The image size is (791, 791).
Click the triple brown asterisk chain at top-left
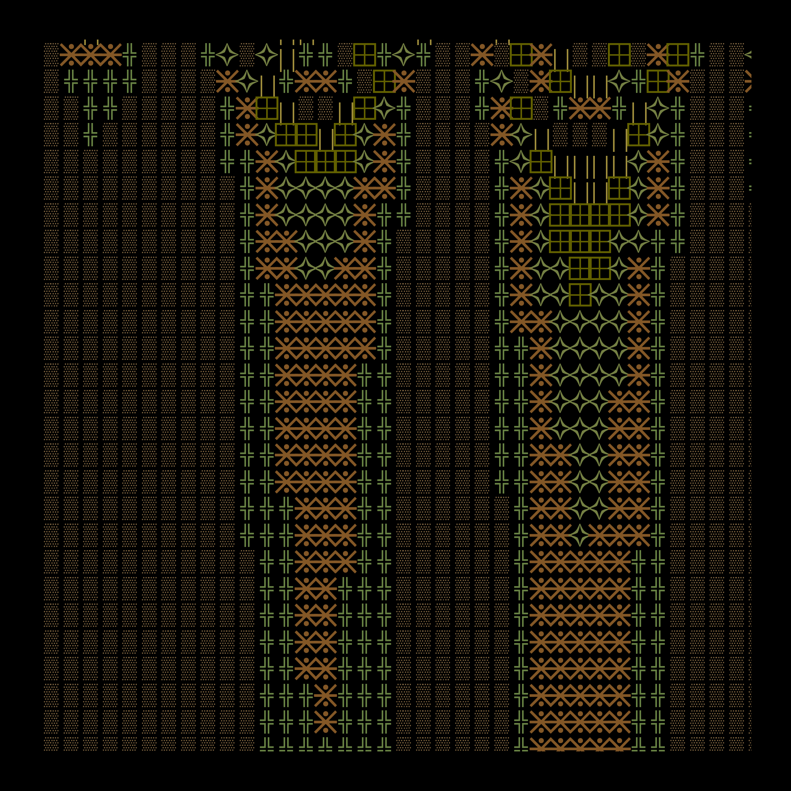pyautogui.click(x=91, y=55)
